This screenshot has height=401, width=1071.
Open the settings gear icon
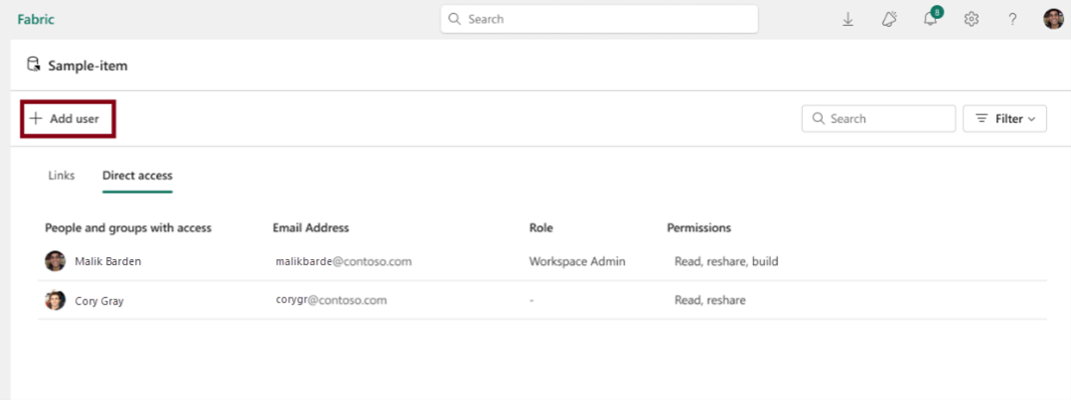point(972,19)
